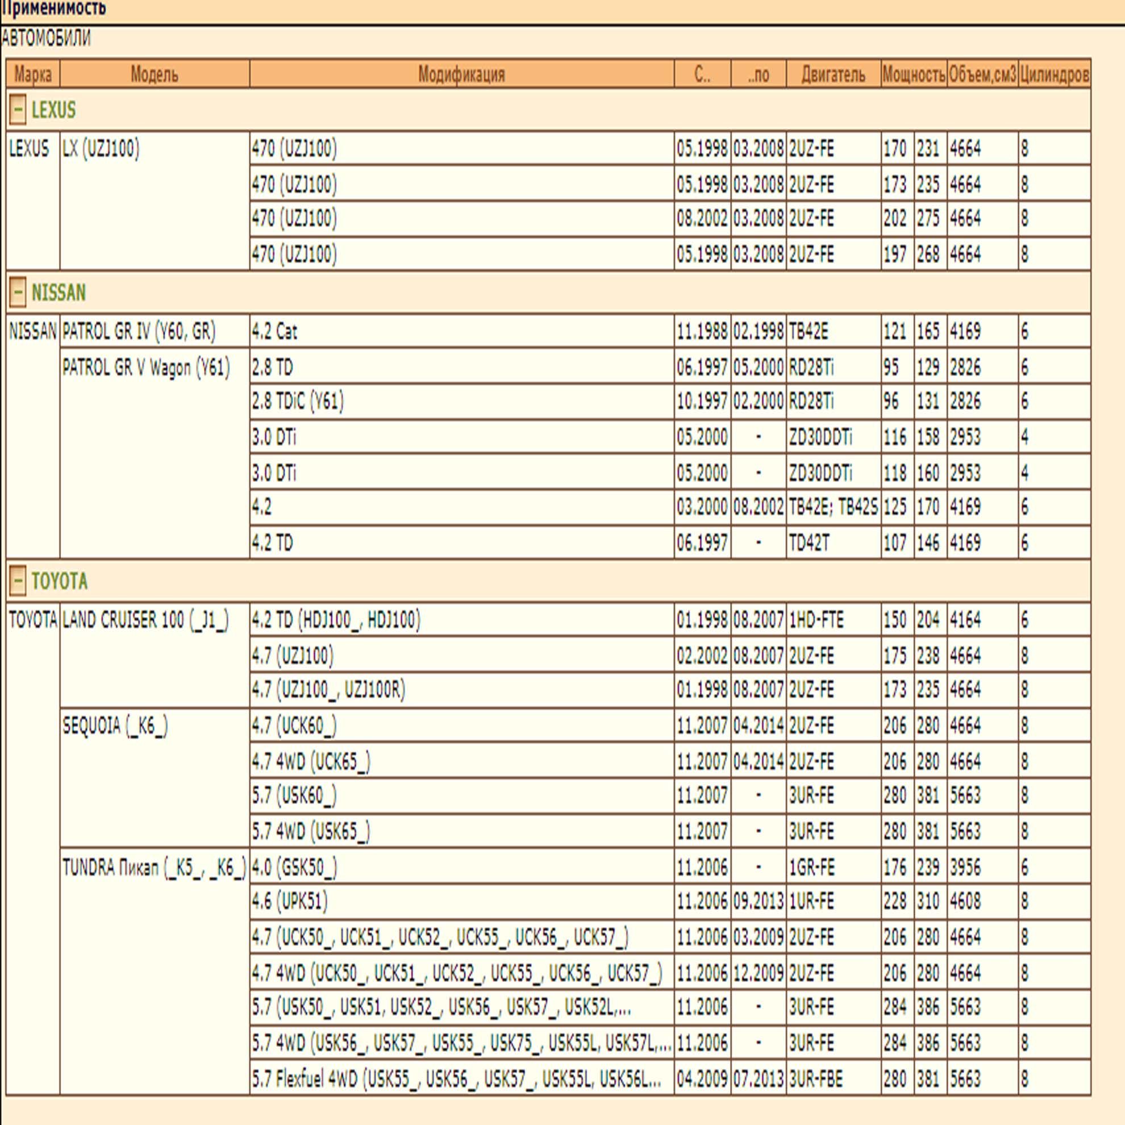The height and width of the screenshot is (1125, 1125).
Task: Click the Цилиндров column header
Action: pos(1055,74)
